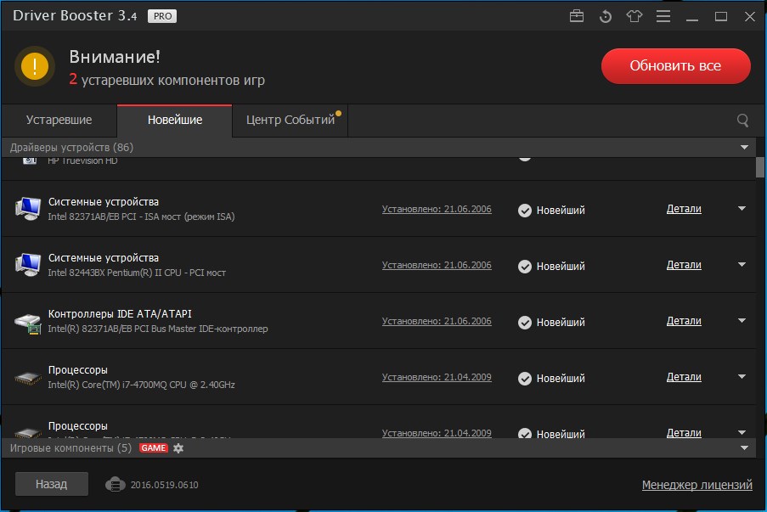The height and width of the screenshot is (512, 767).
Task: Click install date link for 82443BX PCI bridge
Action: click(x=437, y=265)
